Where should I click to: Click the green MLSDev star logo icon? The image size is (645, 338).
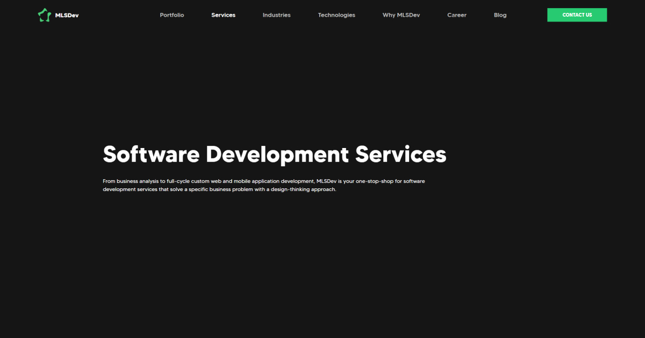[x=44, y=15]
